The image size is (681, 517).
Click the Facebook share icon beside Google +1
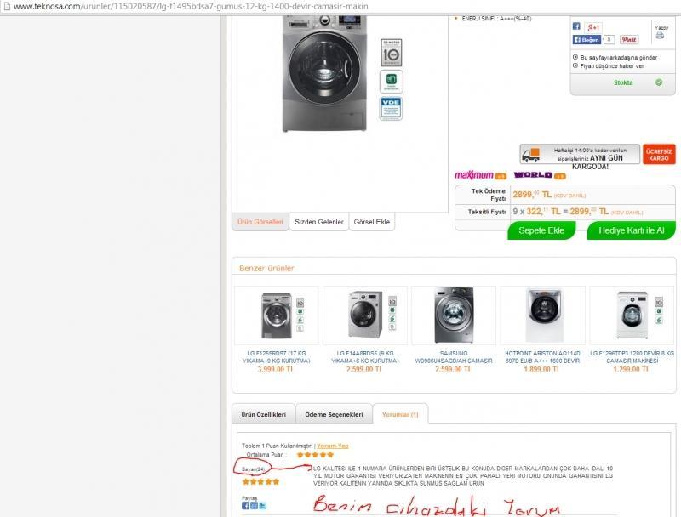[576, 26]
